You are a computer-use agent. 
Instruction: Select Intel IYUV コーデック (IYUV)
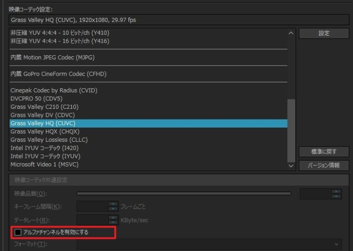(148, 156)
